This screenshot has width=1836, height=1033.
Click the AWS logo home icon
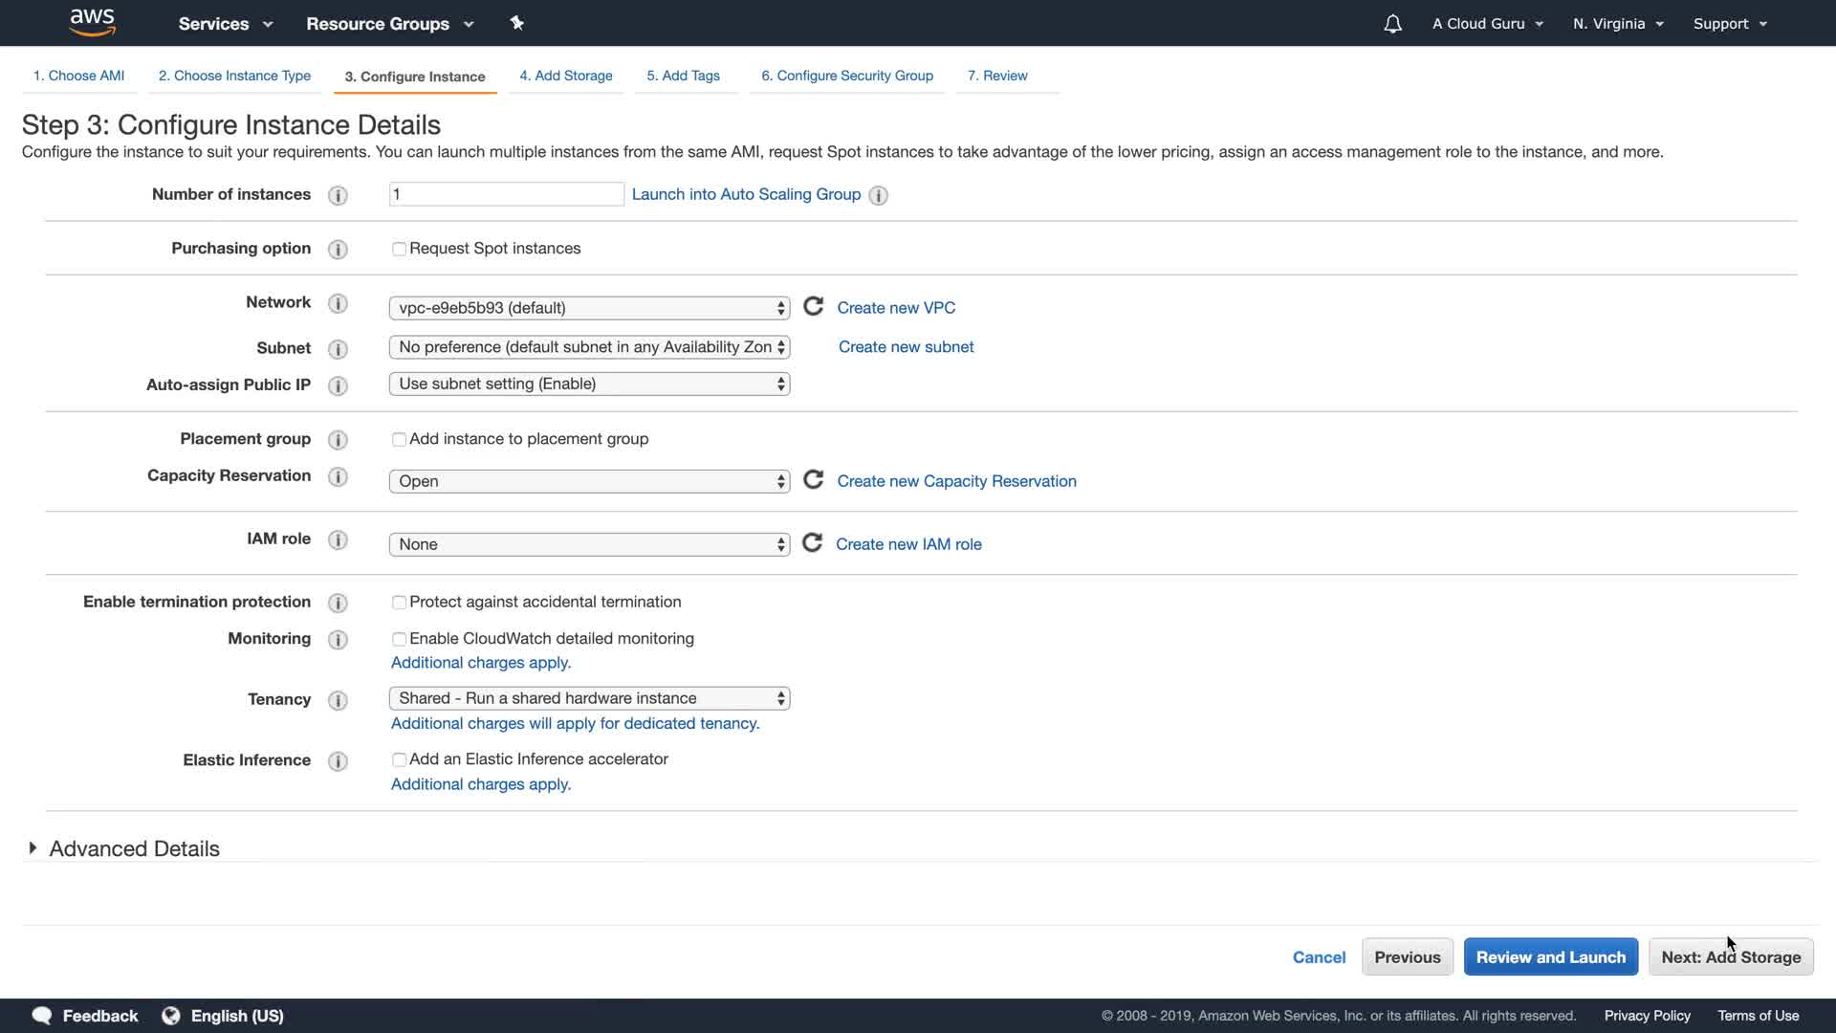coord(92,22)
